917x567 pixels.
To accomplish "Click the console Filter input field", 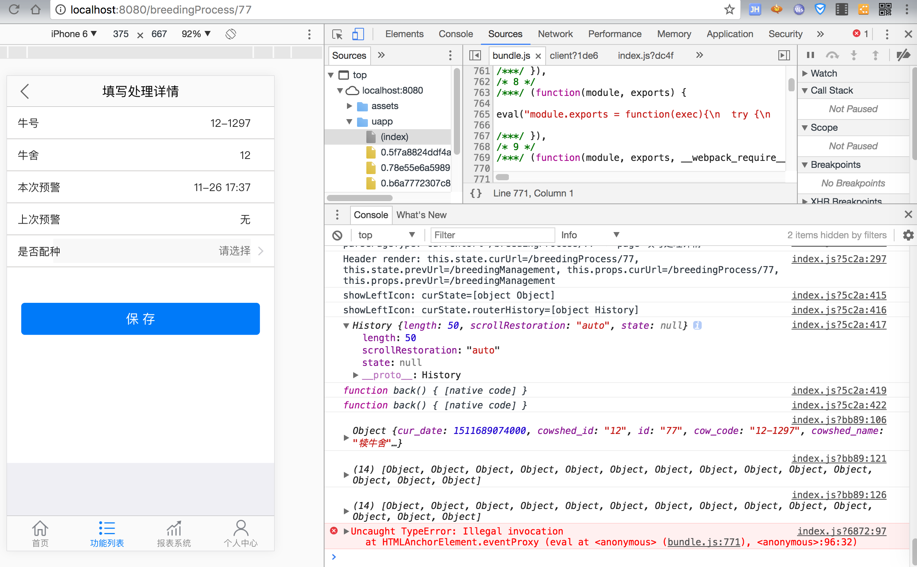I will [x=492, y=235].
